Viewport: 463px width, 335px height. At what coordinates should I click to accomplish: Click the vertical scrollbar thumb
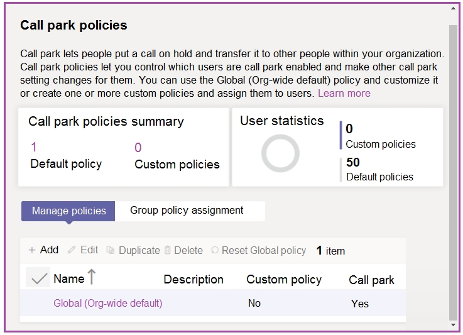pos(454,170)
